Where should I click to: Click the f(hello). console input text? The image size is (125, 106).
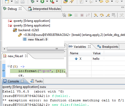coord(61,96)
